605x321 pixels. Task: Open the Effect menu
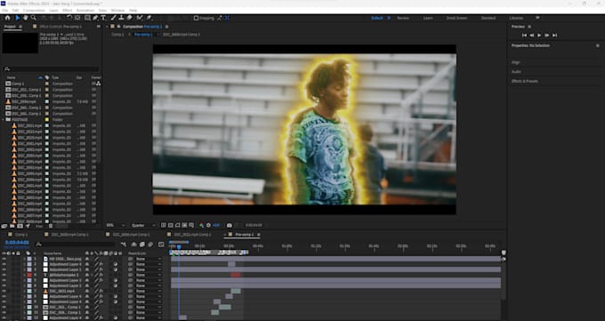[67, 11]
